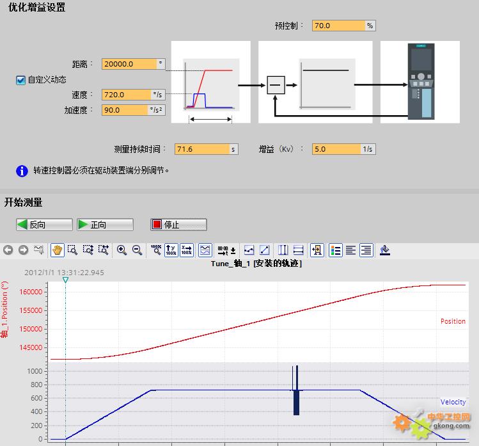Click the 停止 stop button
Viewport: 479px width, 446px height.
click(178, 225)
